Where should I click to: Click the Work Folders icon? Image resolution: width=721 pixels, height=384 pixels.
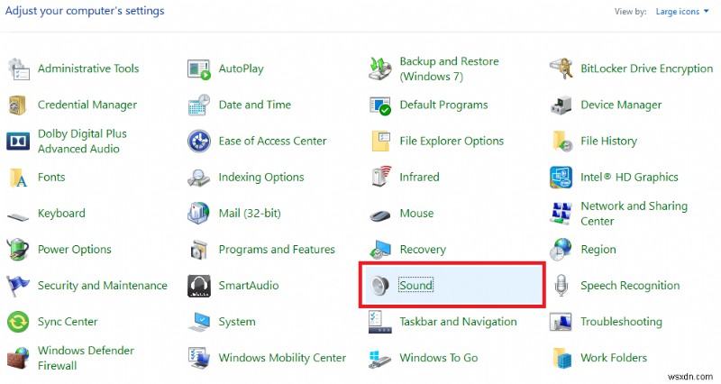(561, 358)
